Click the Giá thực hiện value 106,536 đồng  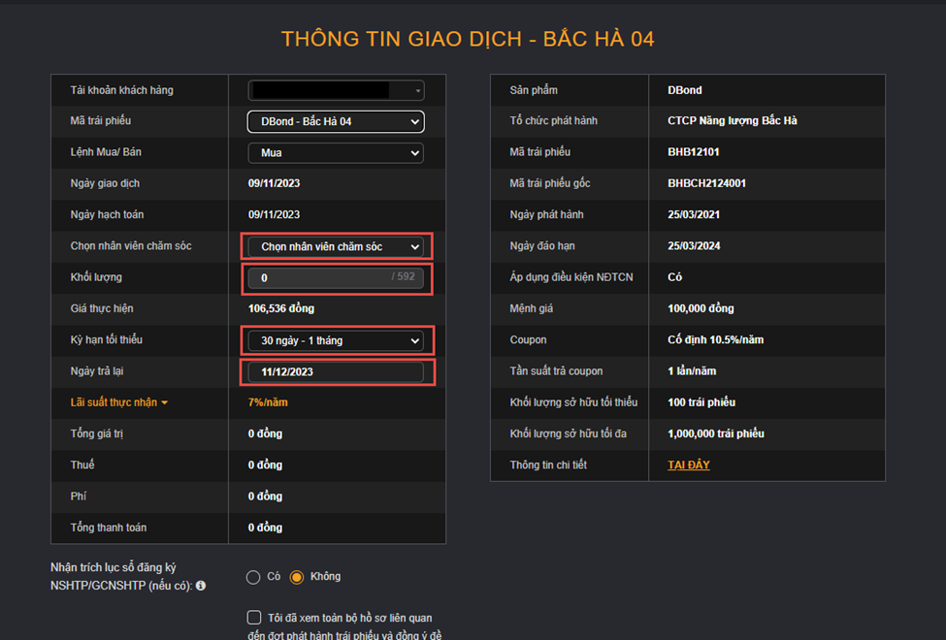(x=281, y=308)
